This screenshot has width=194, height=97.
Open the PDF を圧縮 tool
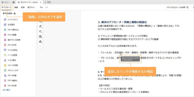10,86
